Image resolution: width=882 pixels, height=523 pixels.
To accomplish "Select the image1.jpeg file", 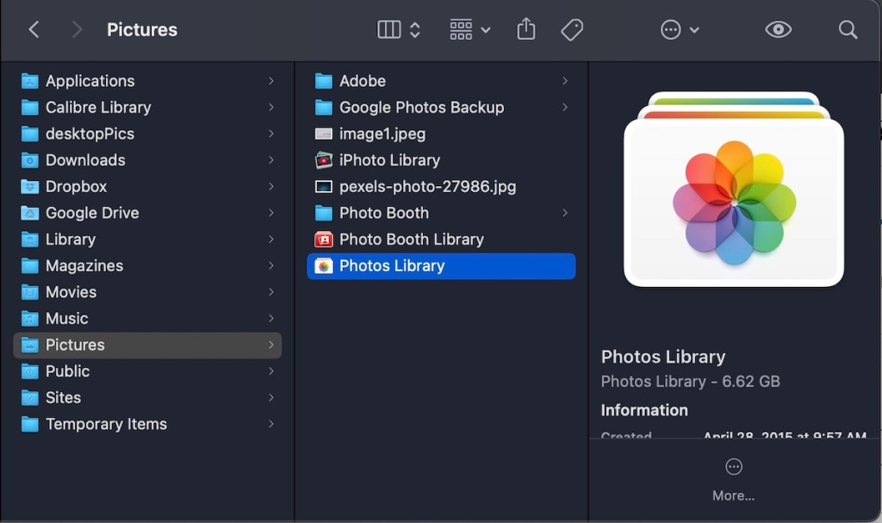I will [382, 134].
